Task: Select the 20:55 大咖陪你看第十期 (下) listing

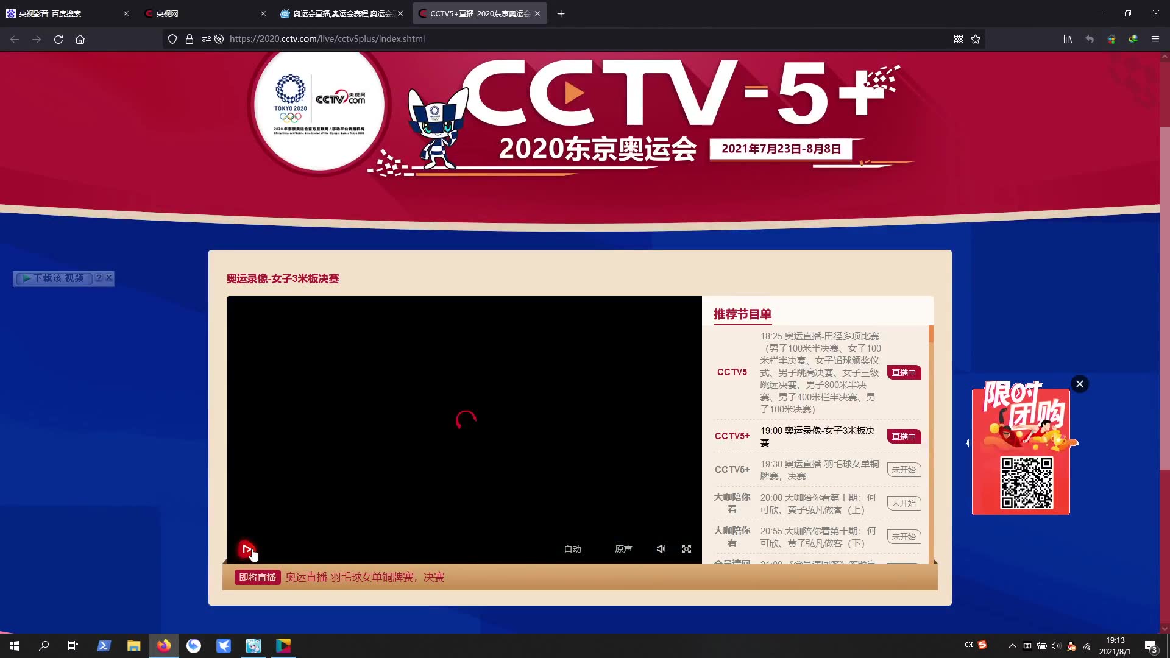Action: pos(818,537)
